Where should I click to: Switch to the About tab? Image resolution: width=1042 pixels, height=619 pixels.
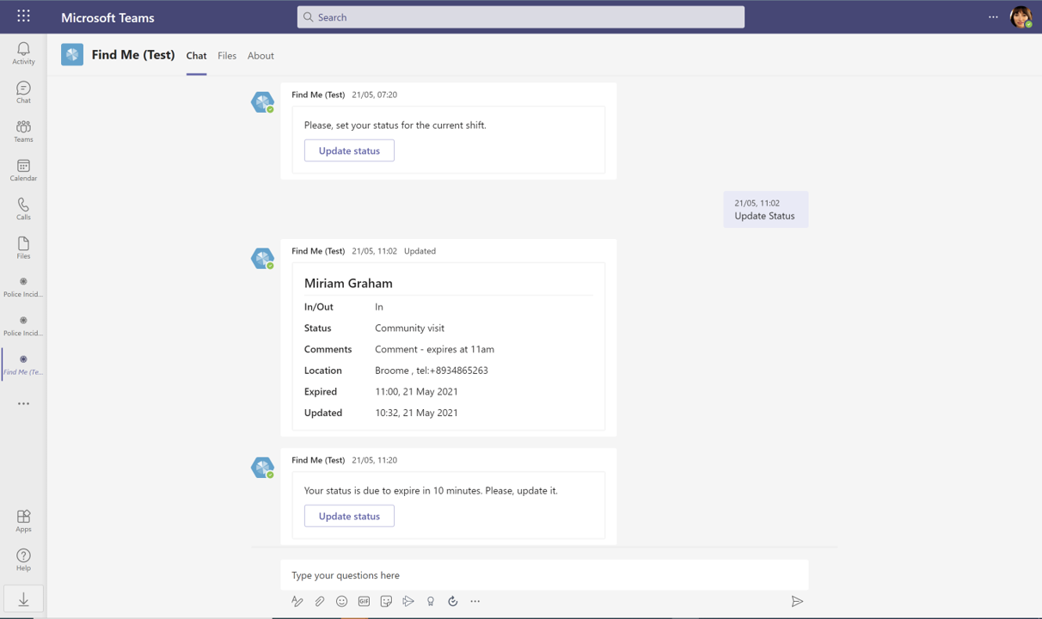click(x=260, y=56)
